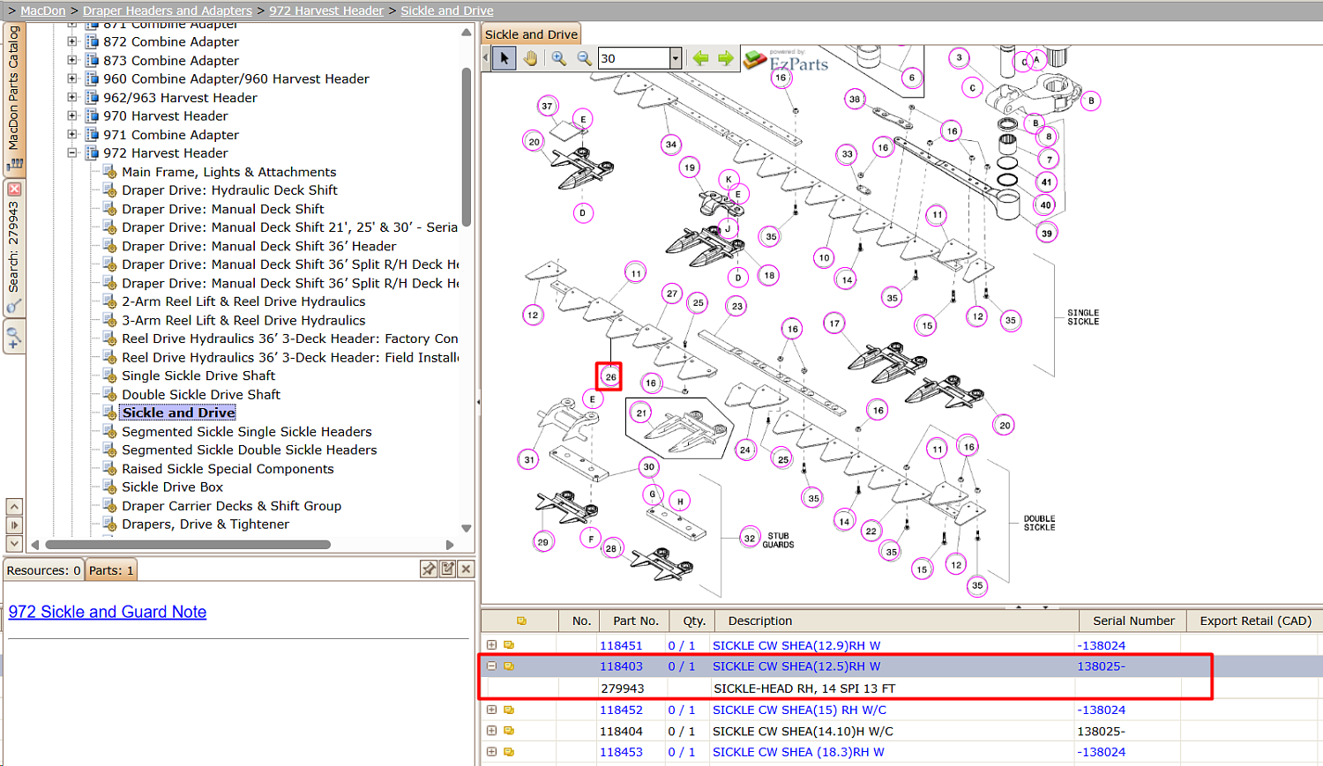Screen dimensions: 1323x766
Task: Expand the 970 Harvest Header node
Action: pos(72,115)
